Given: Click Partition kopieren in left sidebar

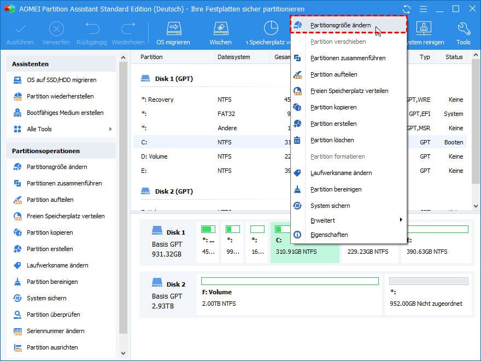Looking at the screenshot, I should point(50,232).
